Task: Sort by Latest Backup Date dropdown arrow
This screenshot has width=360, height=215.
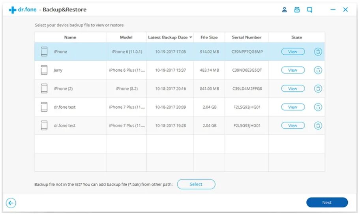Action: tap(191, 37)
